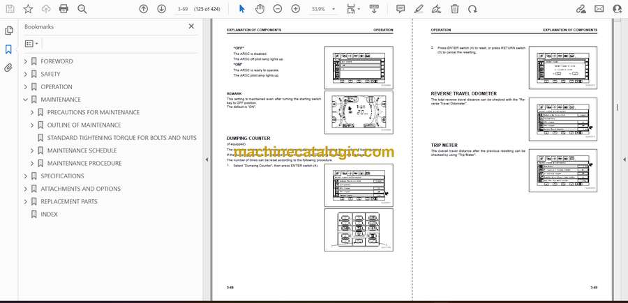The height and width of the screenshot is (303, 628).
Task: Click the DUMPING COUNTER heading on the page
Action: [x=248, y=139]
